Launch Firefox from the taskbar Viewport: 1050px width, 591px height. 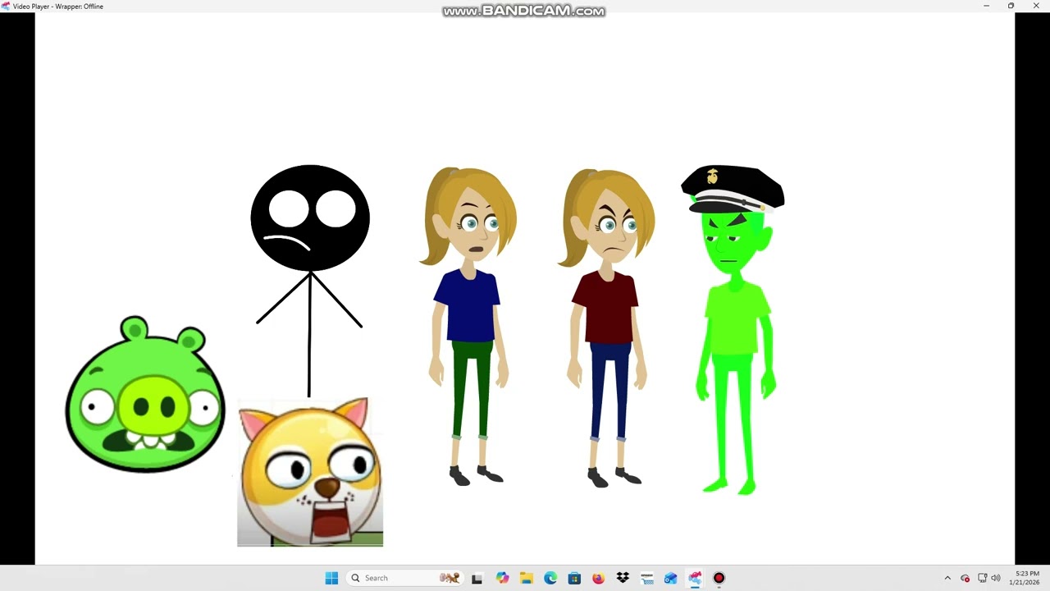click(598, 578)
